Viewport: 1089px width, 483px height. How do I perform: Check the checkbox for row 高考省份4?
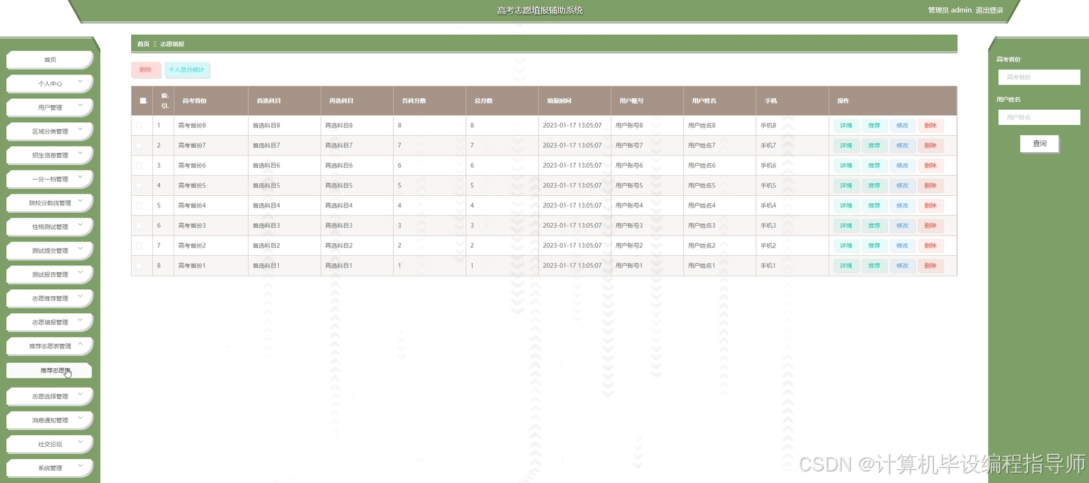[x=139, y=205]
